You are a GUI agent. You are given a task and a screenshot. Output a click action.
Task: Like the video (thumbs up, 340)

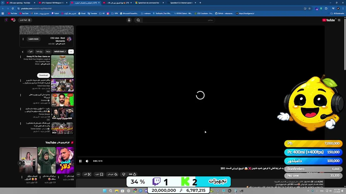pos(132,174)
